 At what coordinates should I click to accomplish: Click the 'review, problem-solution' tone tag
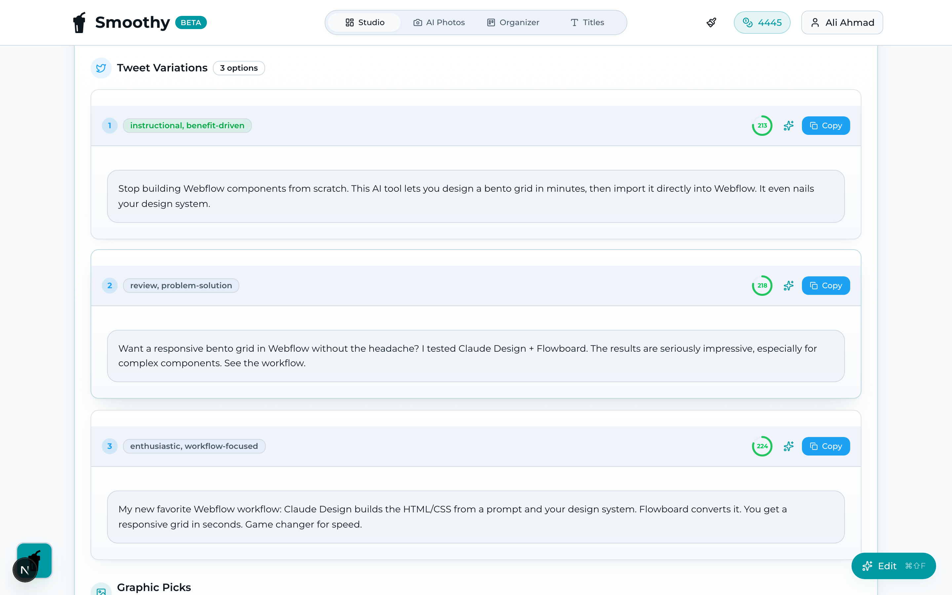tap(181, 286)
